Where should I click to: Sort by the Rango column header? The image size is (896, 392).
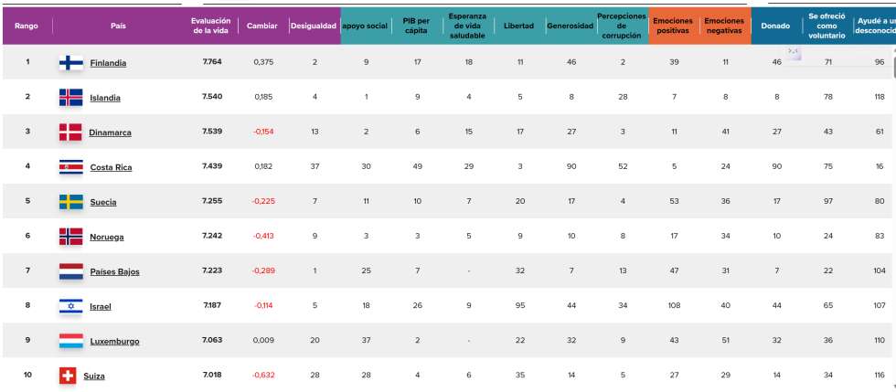(x=27, y=26)
